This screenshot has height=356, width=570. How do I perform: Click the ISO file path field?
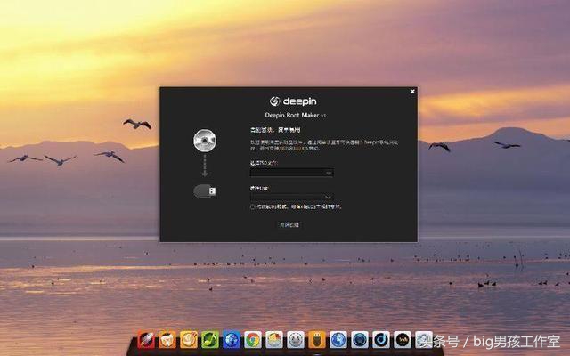point(285,172)
